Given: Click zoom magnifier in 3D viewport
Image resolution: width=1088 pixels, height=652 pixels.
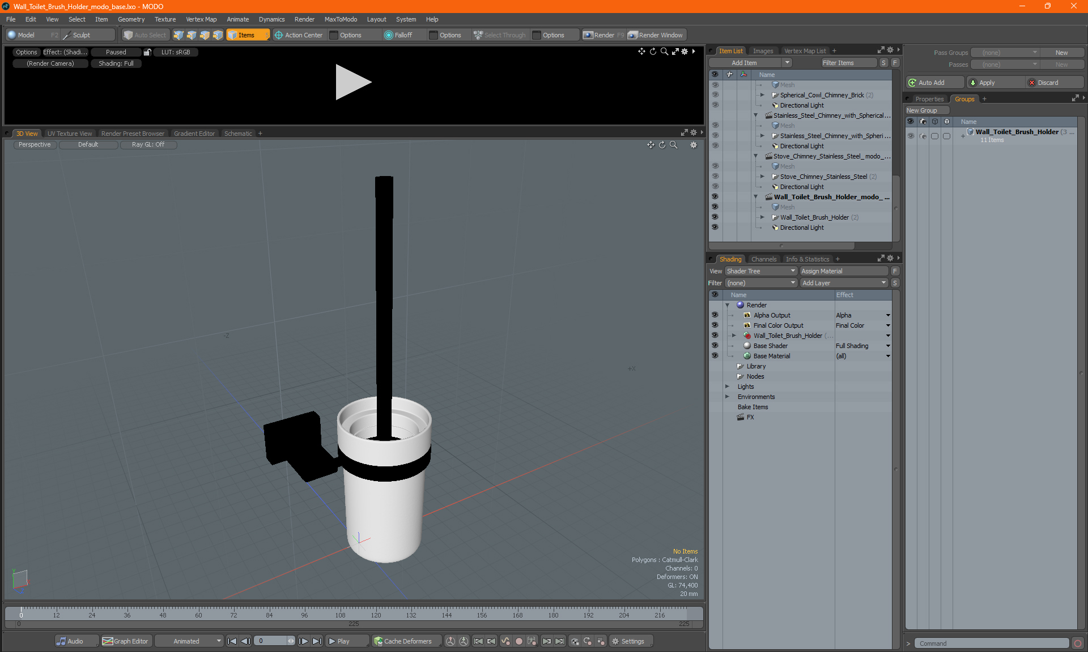Looking at the screenshot, I should pyautogui.click(x=673, y=145).
